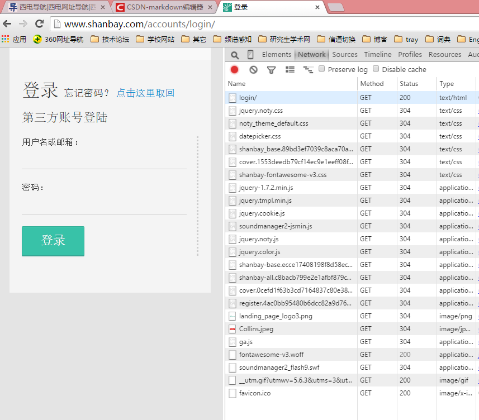
Task: Enable the Preserve log checkbox
Action: tap(322, 69)
